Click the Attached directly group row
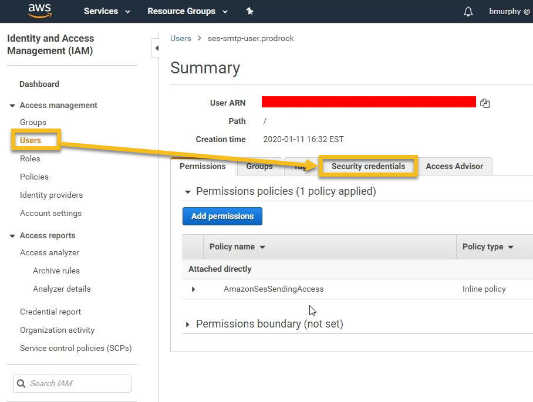The width and height of the screenshot is (533, 402). (x=357, y=269)
